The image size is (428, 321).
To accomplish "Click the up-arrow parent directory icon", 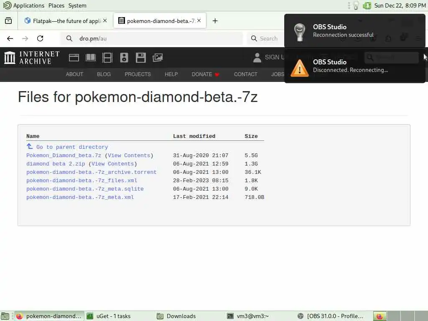I will point(30,146).
